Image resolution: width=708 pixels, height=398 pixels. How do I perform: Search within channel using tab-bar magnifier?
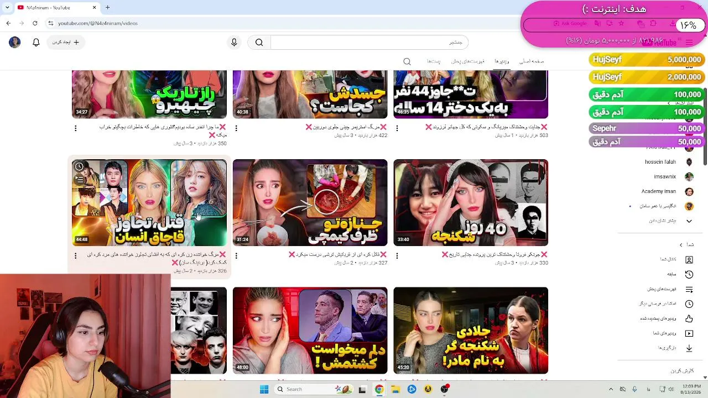[x=407, y=61]
